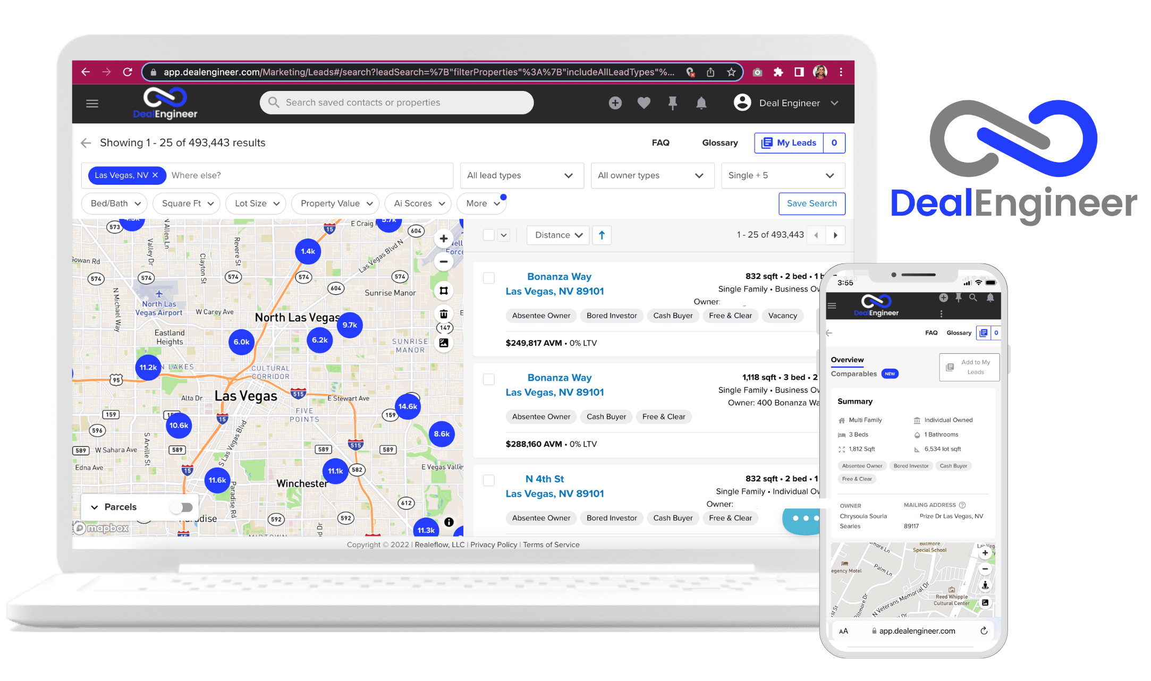Expand the Property Value filter
The width and height of the screenshot is (1151, 681).
[335, 203]
